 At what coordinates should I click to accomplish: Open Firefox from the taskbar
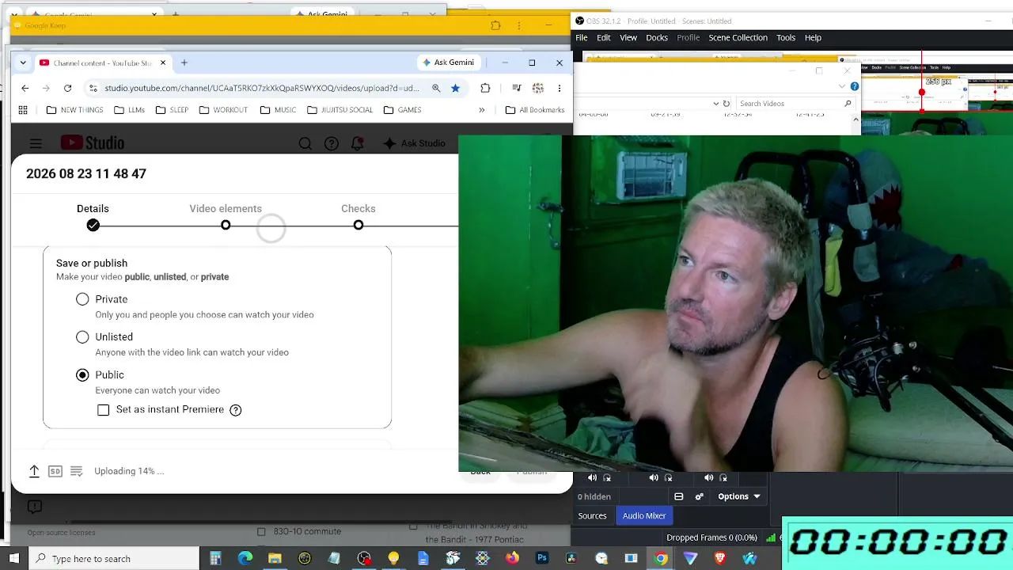click(512, 558)
